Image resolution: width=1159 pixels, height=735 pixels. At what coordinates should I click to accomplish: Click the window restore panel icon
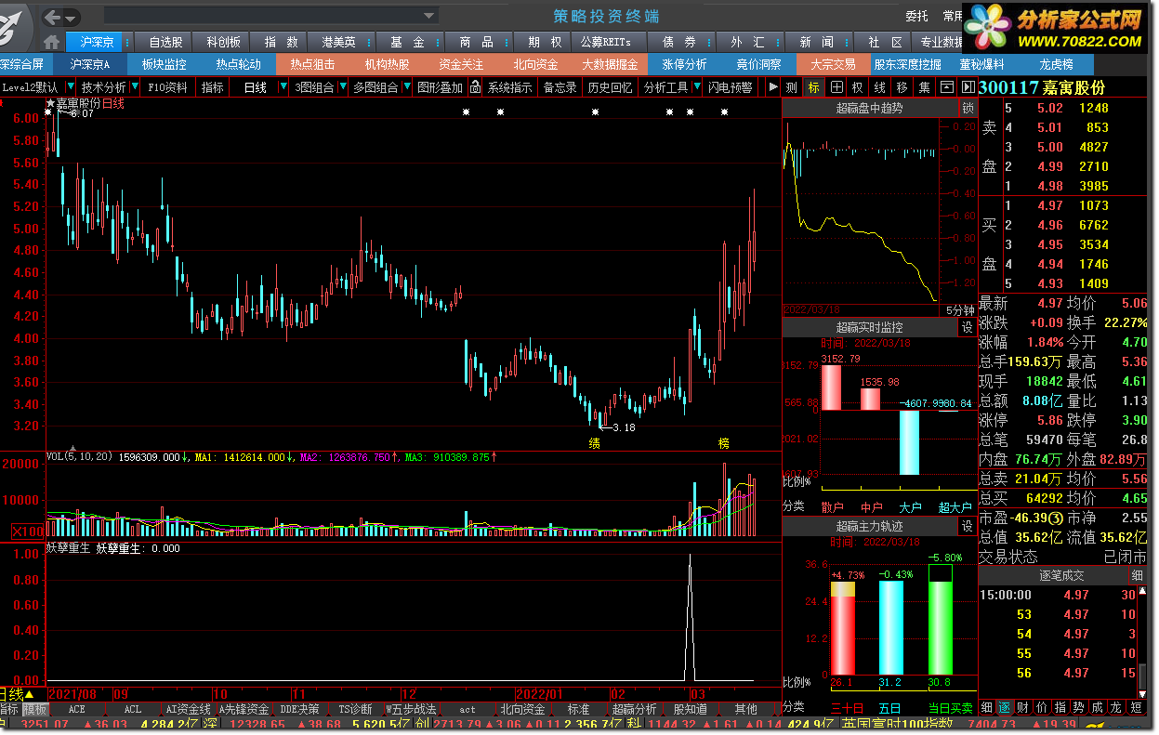946,87
